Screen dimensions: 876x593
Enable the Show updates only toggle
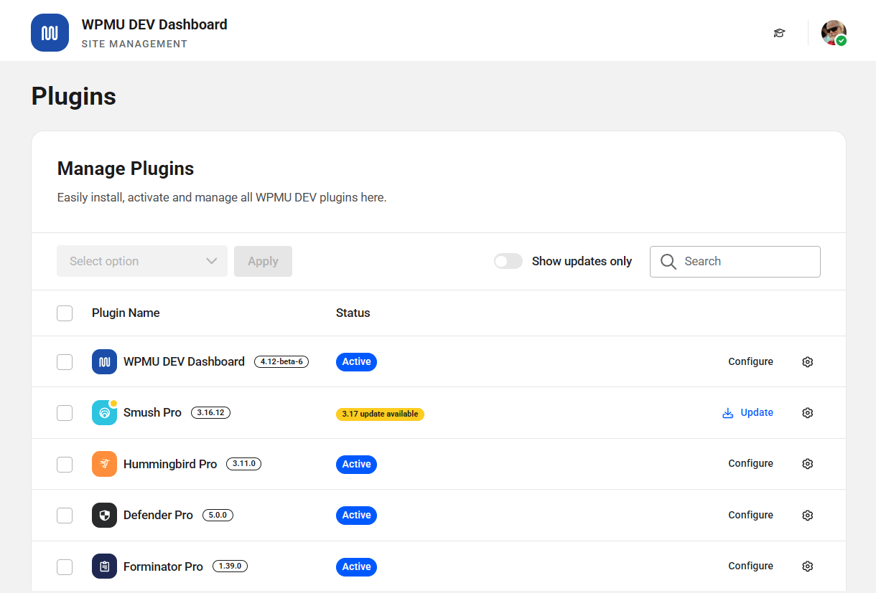(508, 261)
